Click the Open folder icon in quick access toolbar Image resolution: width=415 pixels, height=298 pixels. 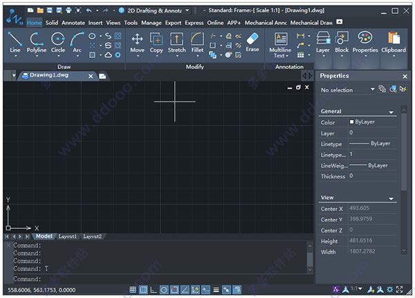(x=40, y=10)
